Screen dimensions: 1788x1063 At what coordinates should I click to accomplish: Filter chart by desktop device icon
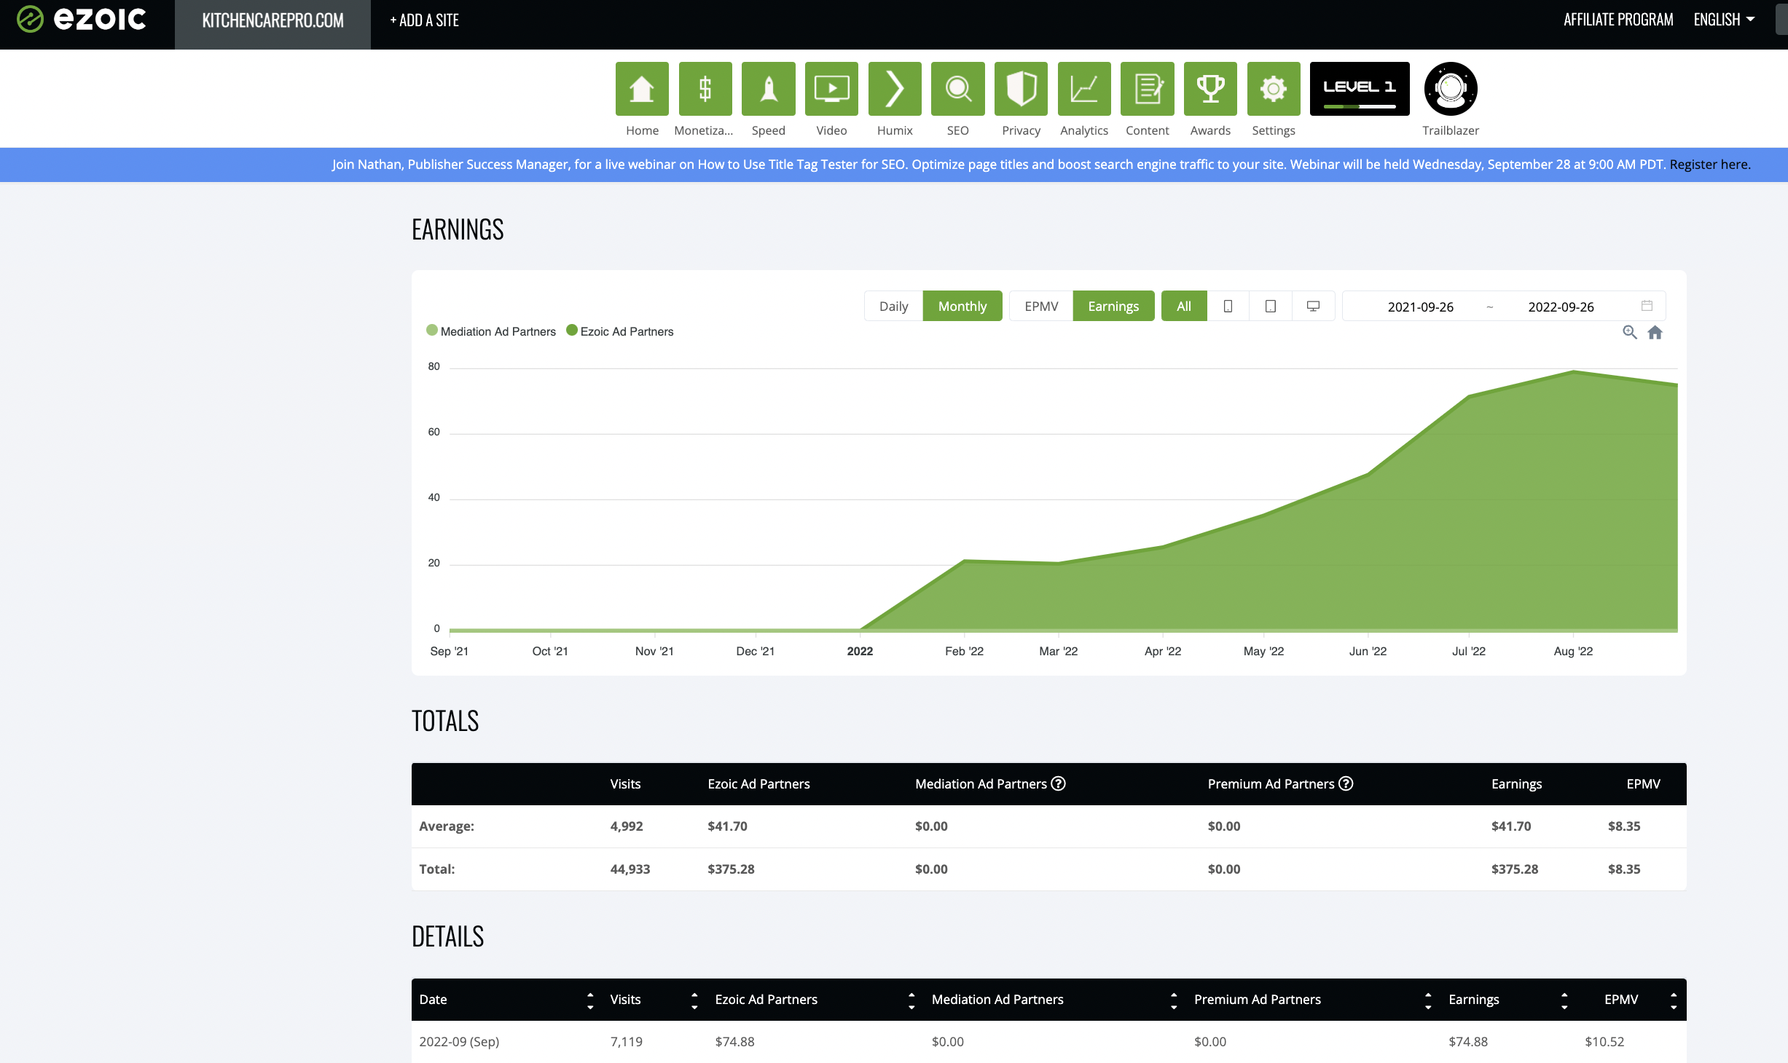[x=1313, y=306]
